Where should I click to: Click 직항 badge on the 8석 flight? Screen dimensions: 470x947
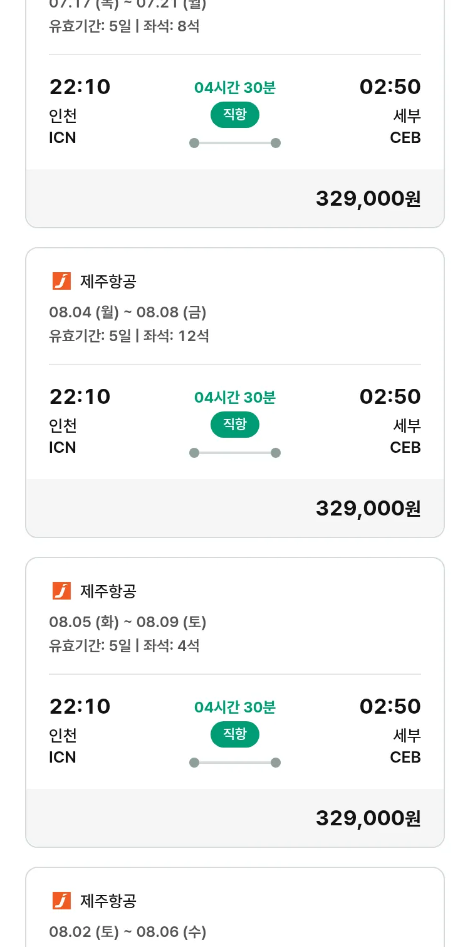click(235, 115)
